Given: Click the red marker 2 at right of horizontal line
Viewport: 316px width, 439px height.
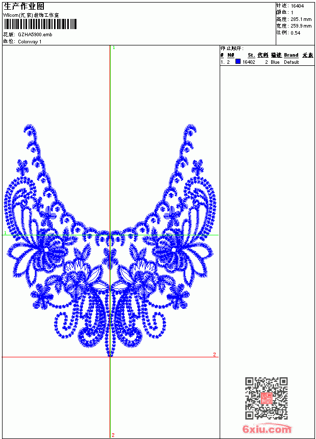Looking at the screenshot, I should (215, 354).
